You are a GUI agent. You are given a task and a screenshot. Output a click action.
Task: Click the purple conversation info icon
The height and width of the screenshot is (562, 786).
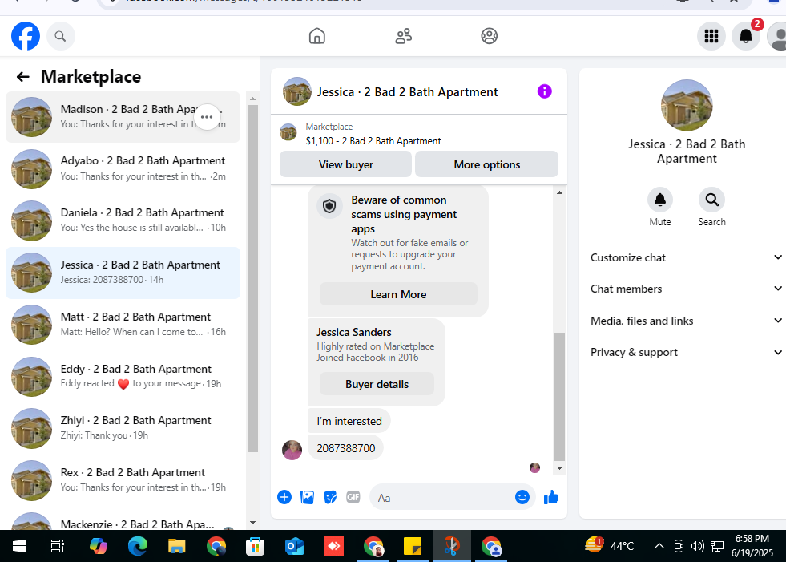click(x=544, y=91)
